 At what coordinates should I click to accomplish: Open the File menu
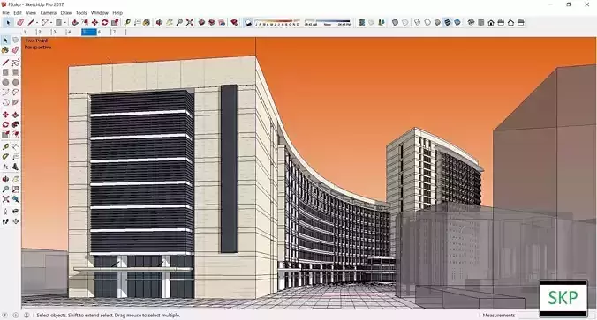click(x=5, y=13)
